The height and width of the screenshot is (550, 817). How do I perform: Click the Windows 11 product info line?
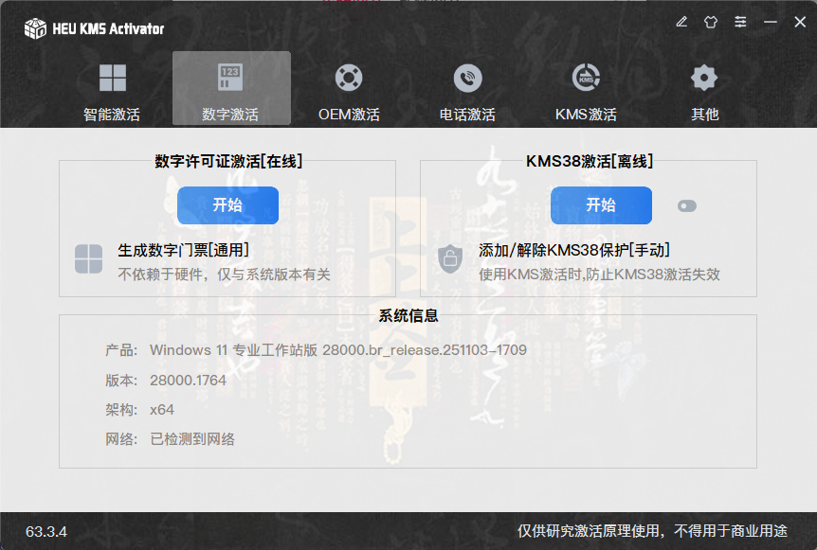pyautogui.click(x=337, y=350)
